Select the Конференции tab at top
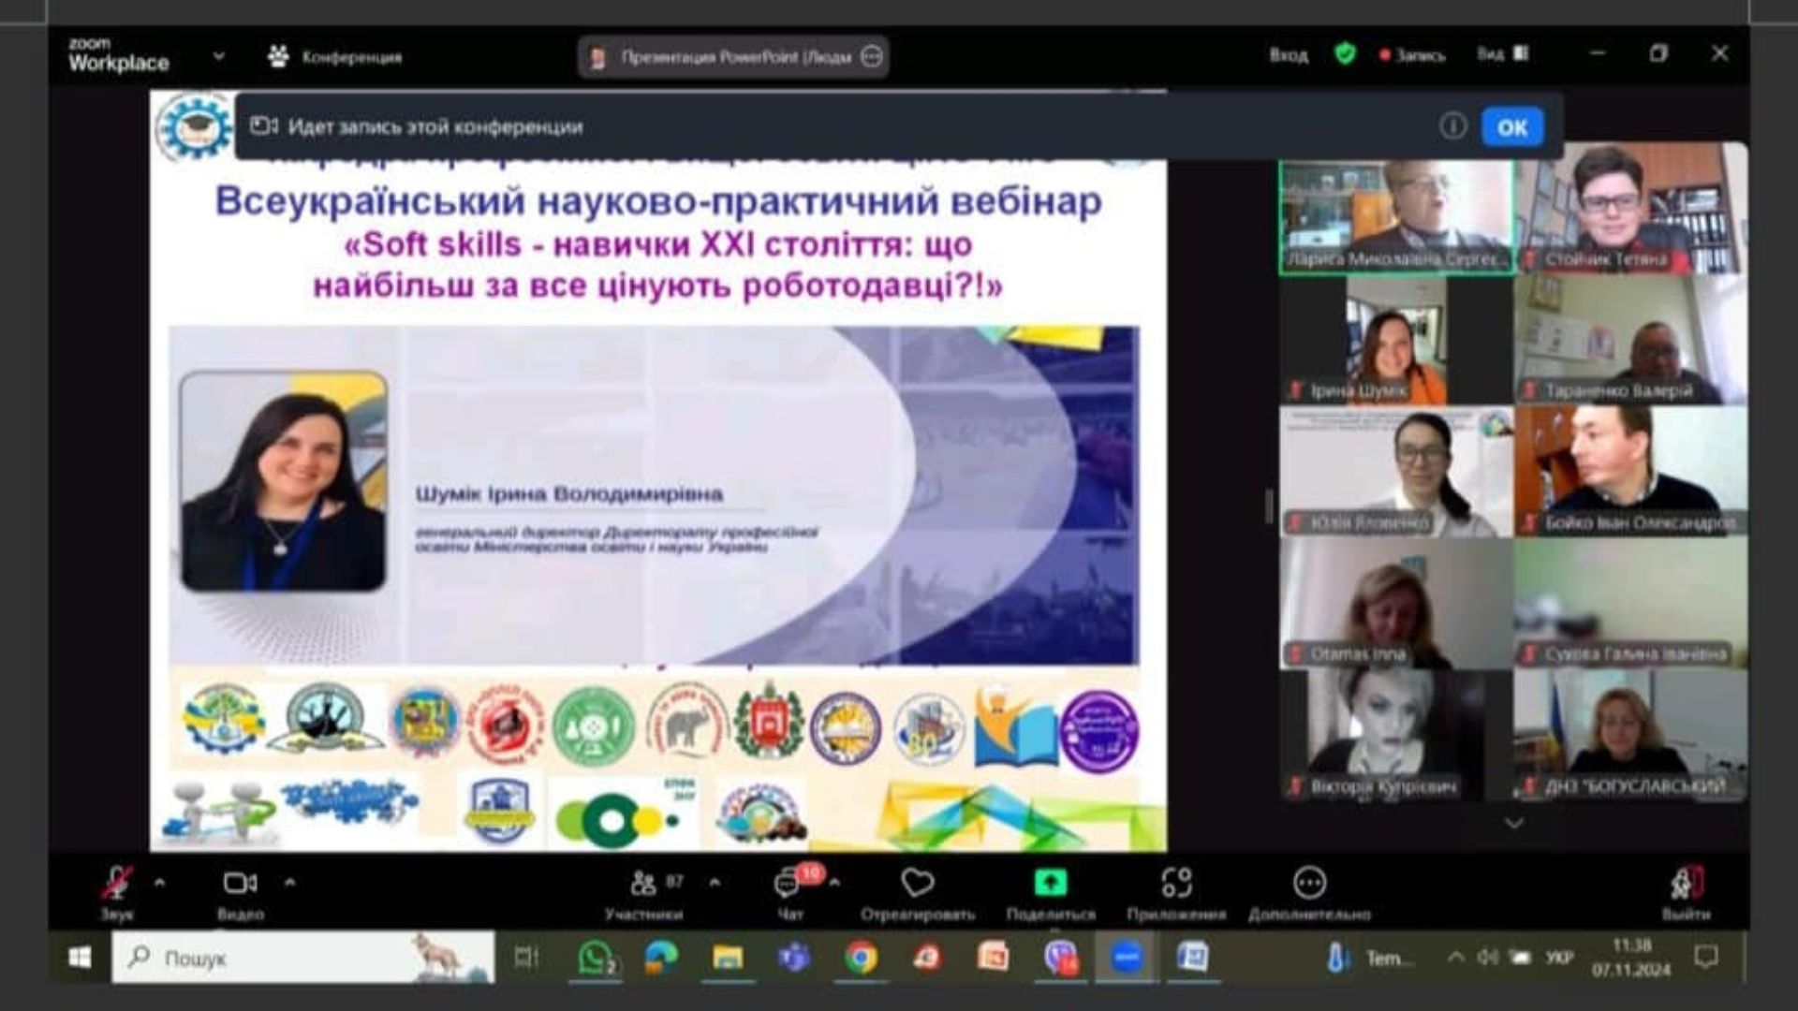This screenshot has width=1798, height=1011. coord(335,57)
